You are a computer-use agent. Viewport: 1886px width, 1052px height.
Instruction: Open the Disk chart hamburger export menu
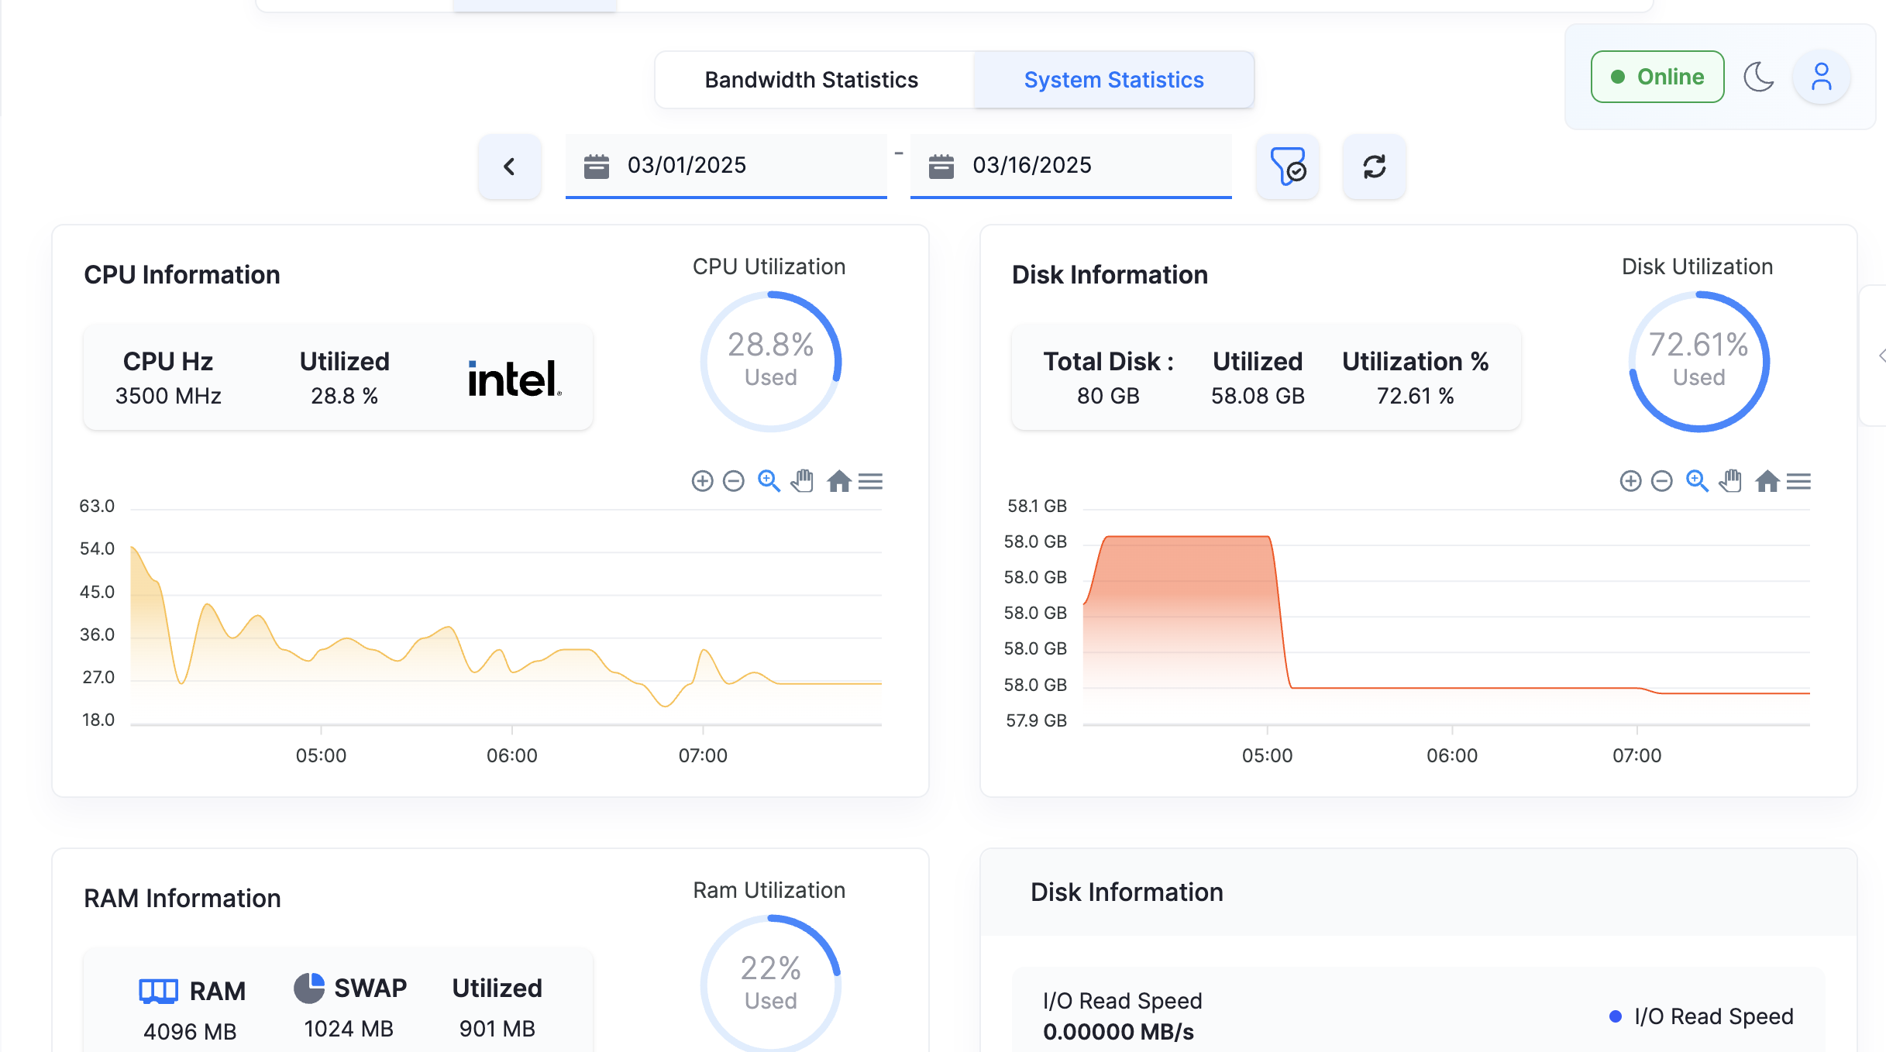[1799, 481]
